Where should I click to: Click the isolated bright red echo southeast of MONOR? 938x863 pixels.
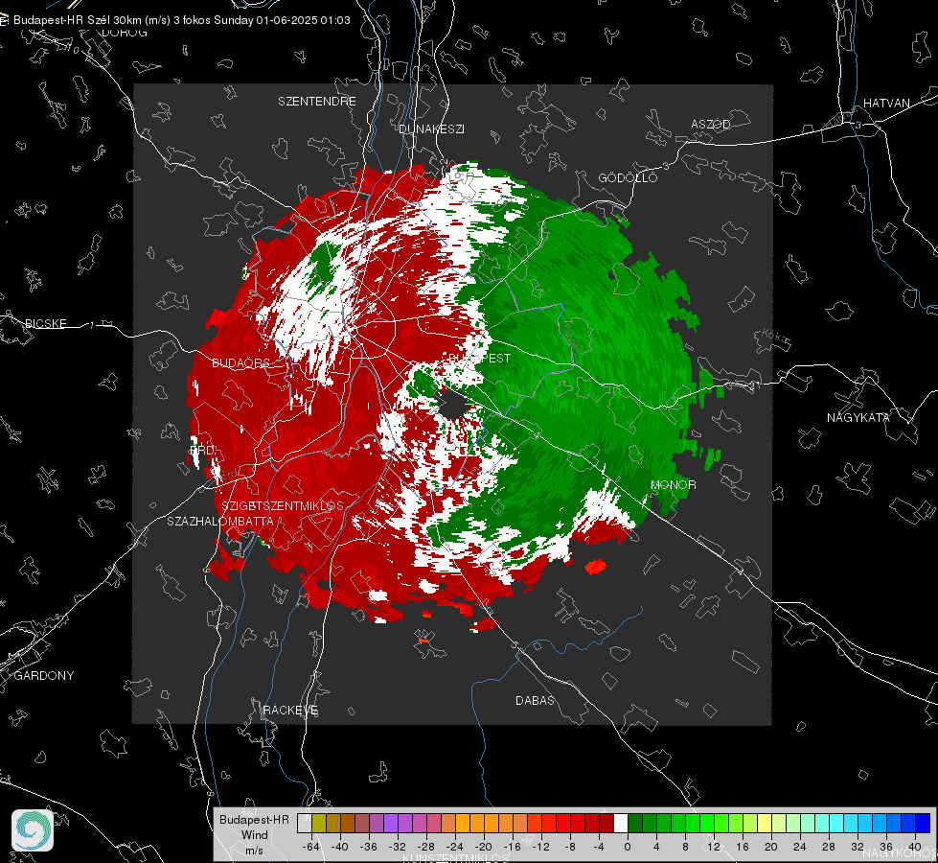pyautogui.click(x=596, y=566)
